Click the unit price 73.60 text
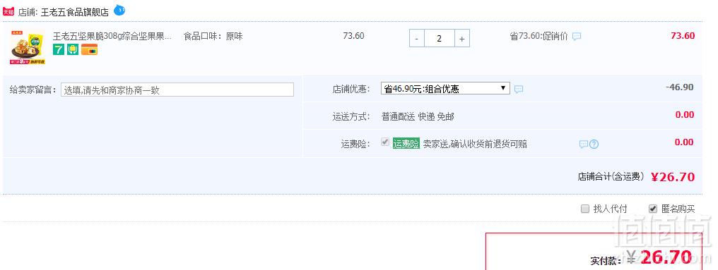Image resolution: width=718 pixels, height=270 pixels. [x=353, y=36]
